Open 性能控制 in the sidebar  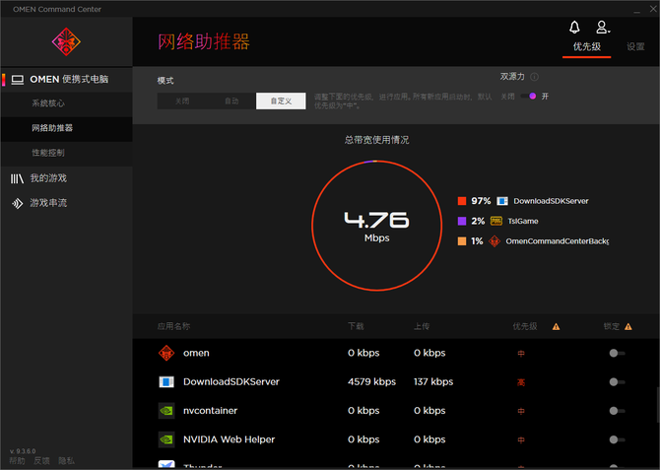[x=67, y=154]
